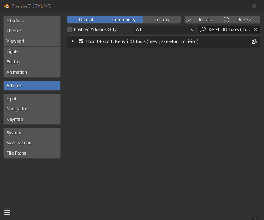
Task: Enable the Testing add-ons filter
Action: point(162,20)
